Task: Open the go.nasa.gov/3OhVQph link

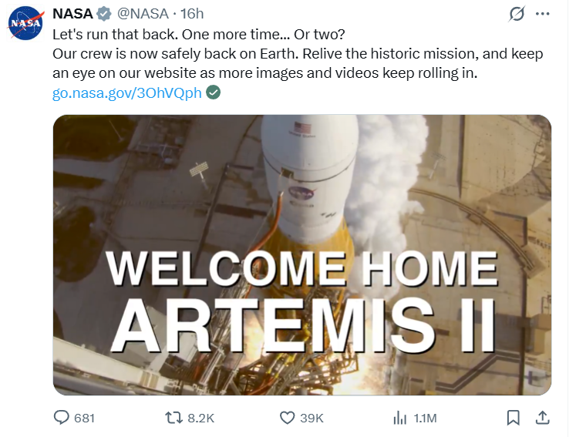Action: click(x=127, y=93)
